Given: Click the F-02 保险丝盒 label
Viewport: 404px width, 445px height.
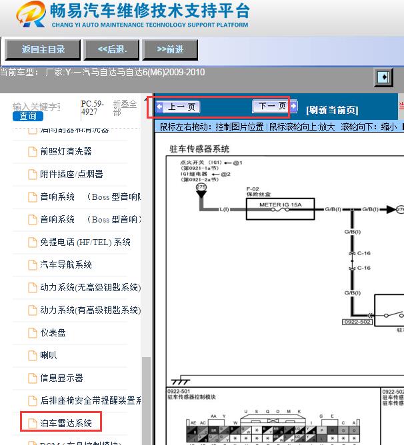Looking at the screenshot, I should click(258, 192).
